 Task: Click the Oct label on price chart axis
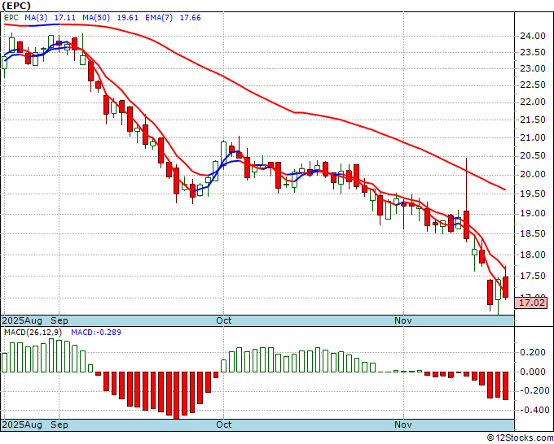[x=224, y=320]
